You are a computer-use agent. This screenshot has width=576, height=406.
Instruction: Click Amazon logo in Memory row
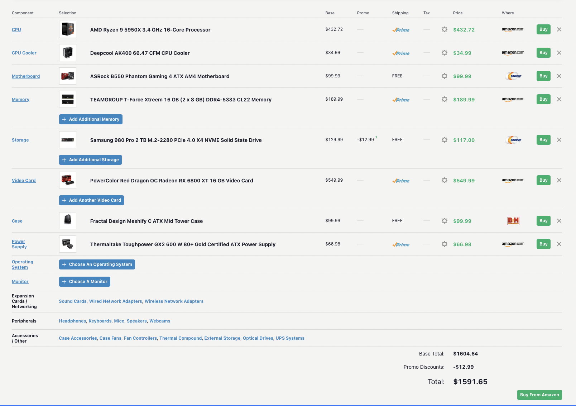pos(513,99)
